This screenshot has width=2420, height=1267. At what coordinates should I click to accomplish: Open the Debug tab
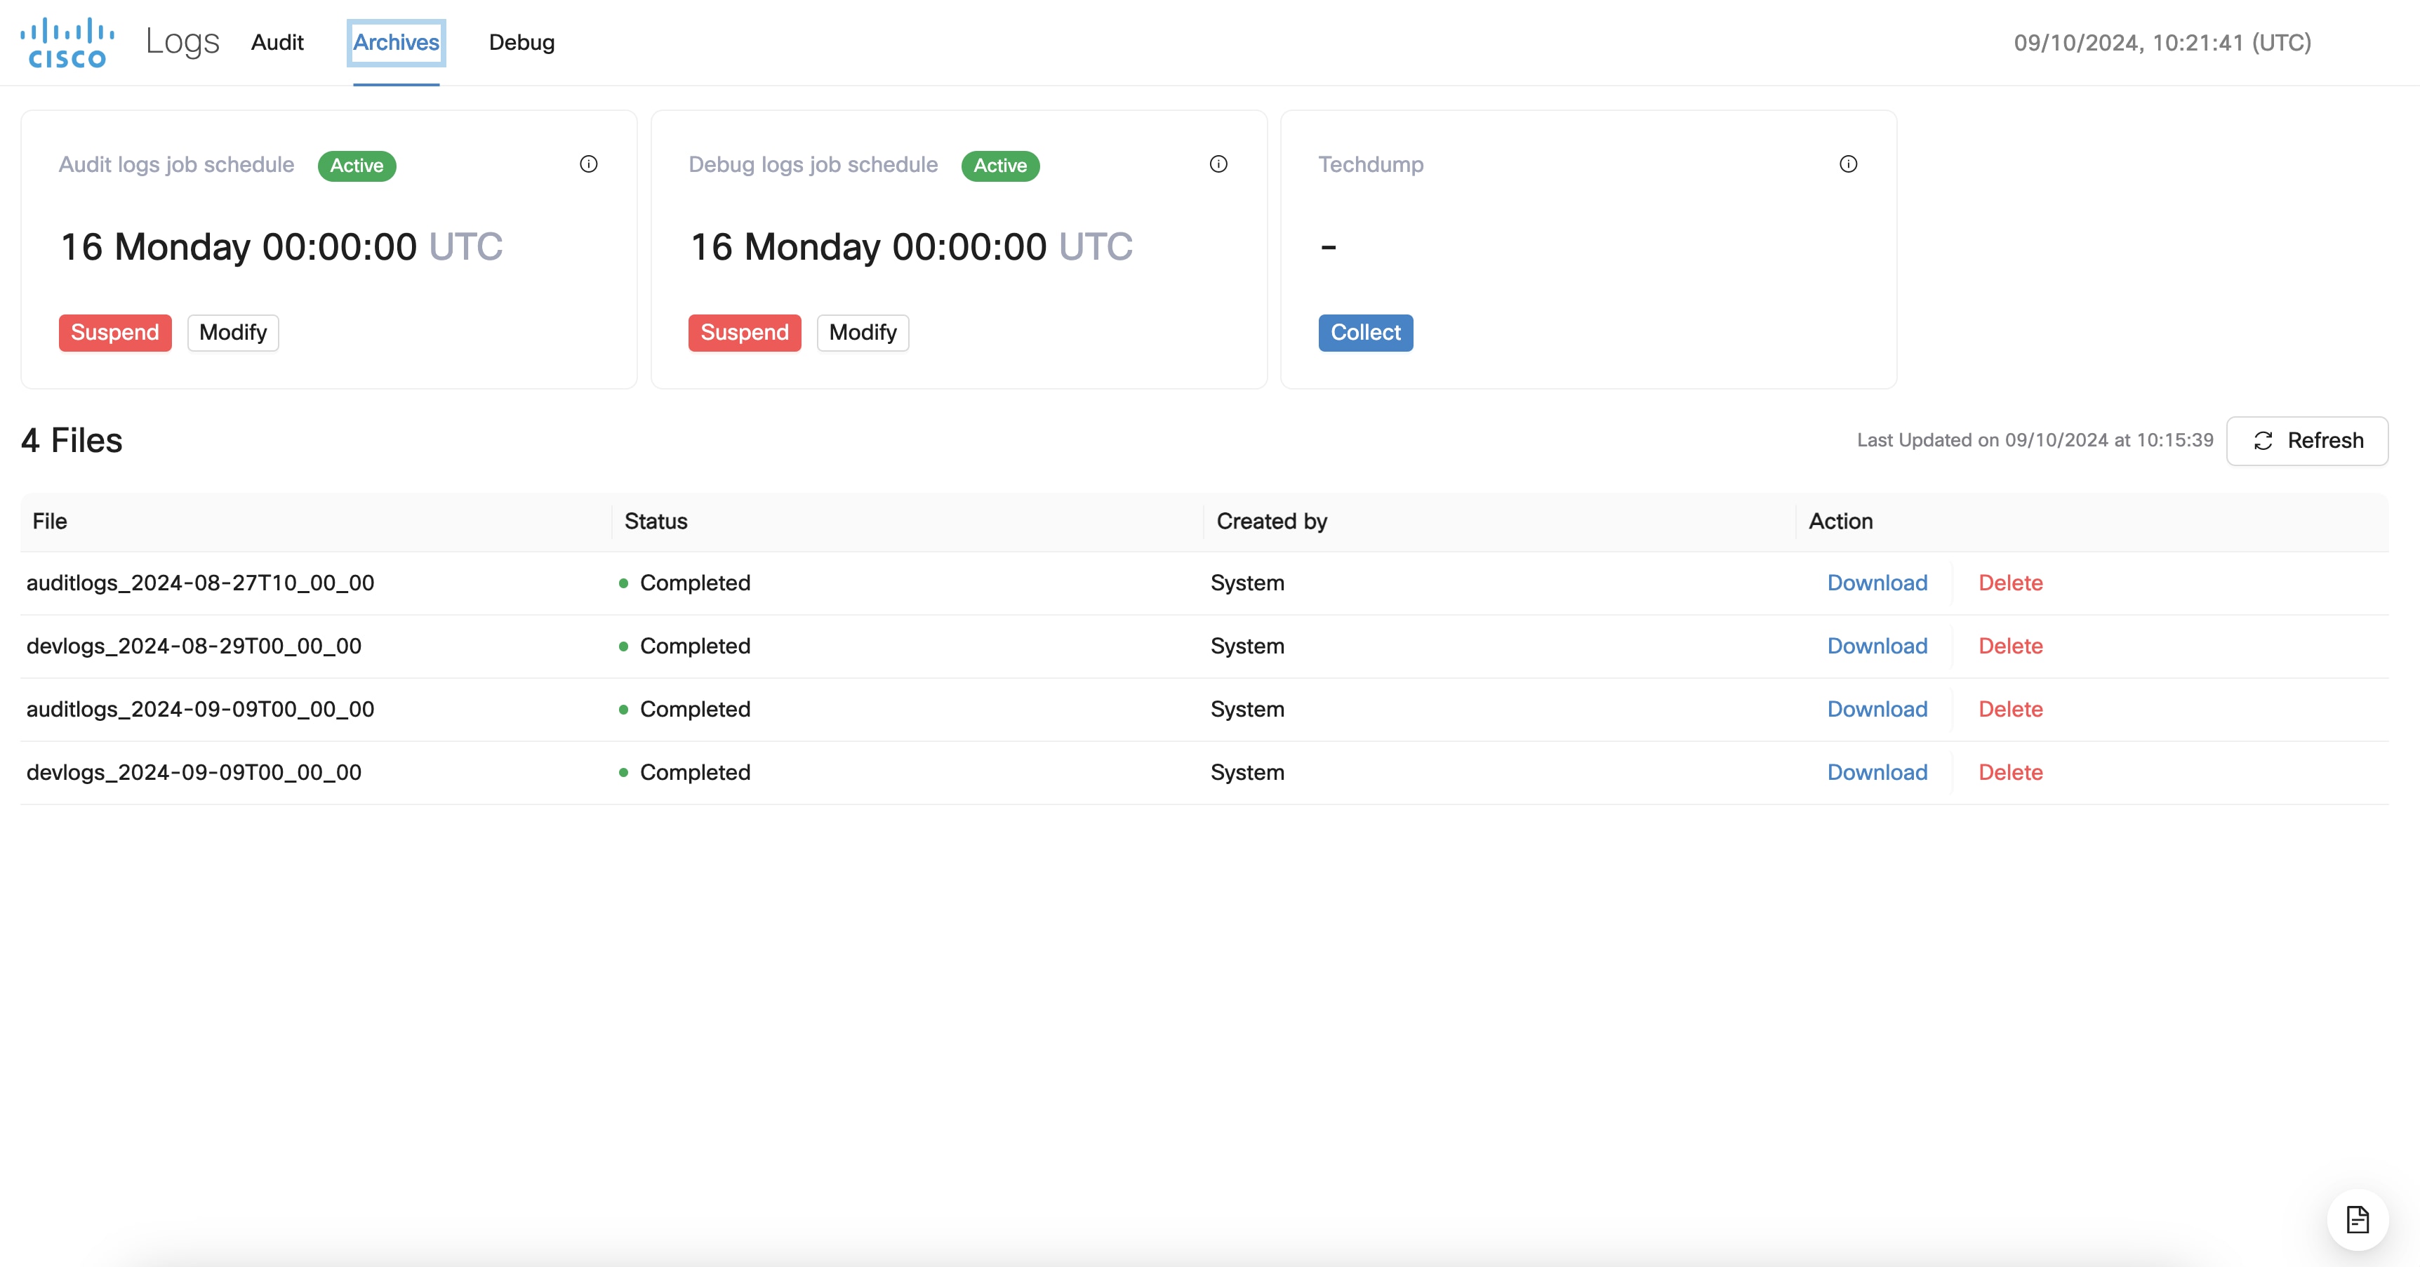pos(521,42)
